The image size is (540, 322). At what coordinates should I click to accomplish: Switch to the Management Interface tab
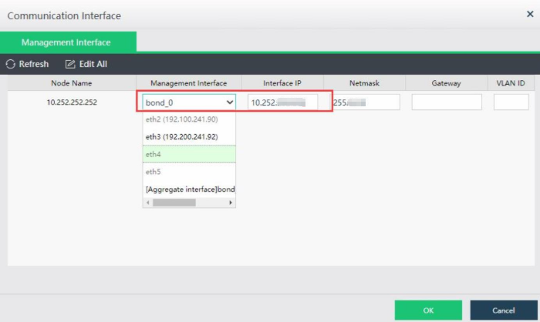click(x=68, y=42)
